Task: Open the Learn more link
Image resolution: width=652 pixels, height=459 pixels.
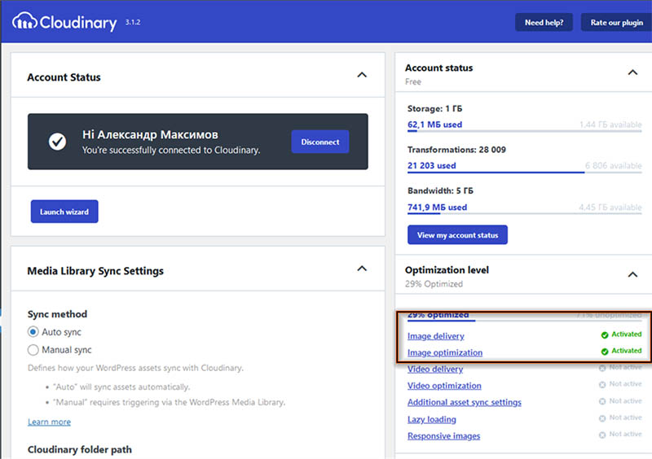Action: coord(49,422)
